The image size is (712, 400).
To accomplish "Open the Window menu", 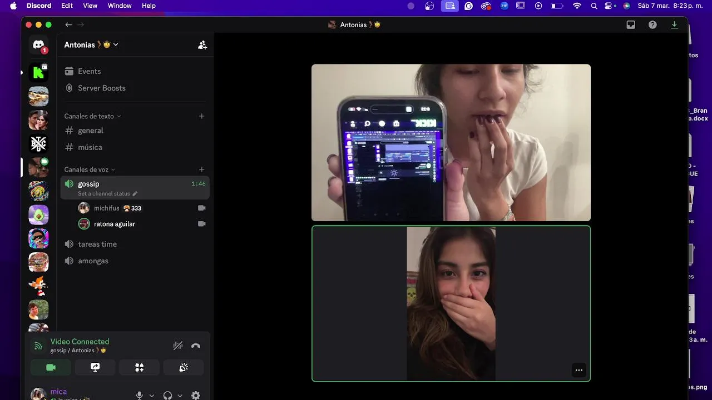I will click(120, 6).
